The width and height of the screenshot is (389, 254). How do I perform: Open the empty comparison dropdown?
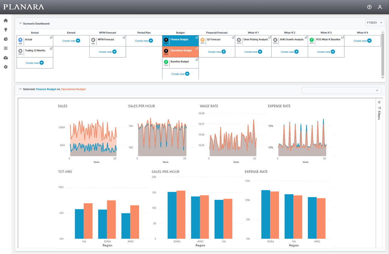point(341,90)
